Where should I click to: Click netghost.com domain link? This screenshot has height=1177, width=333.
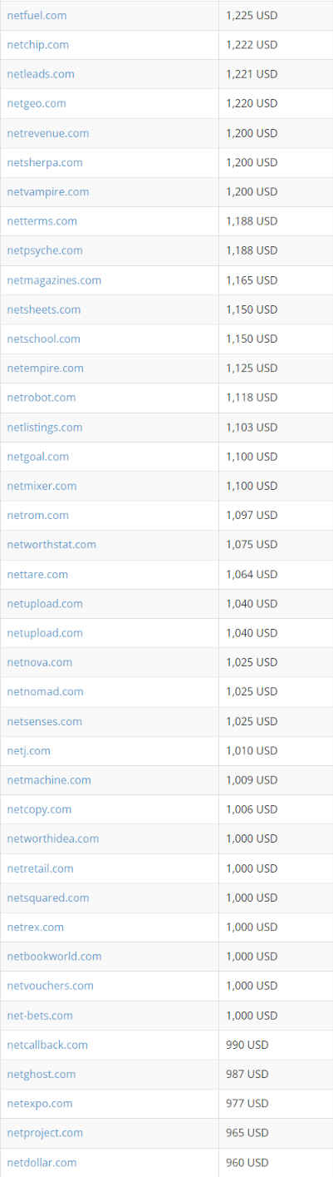42,1074
